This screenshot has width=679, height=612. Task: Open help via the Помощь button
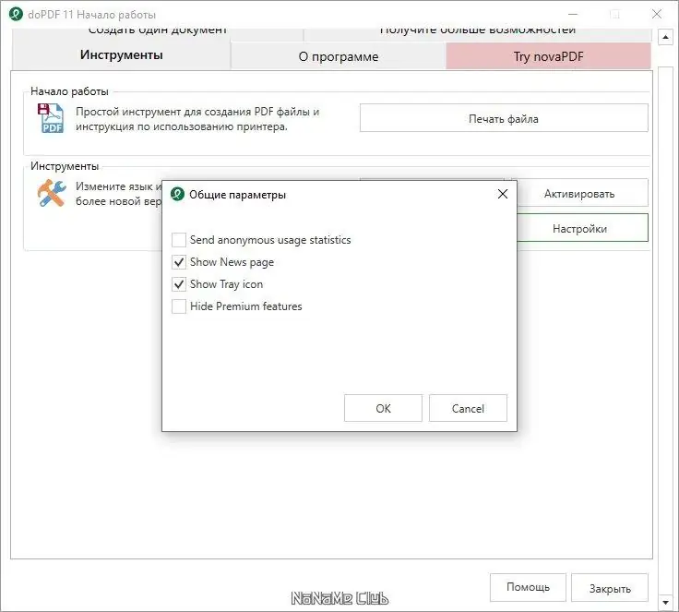point(528,587)
